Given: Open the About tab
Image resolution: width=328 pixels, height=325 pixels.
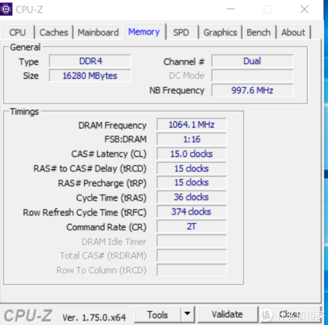Looking at the screenshot, I should pyautogui.click(x=293, y=32).
